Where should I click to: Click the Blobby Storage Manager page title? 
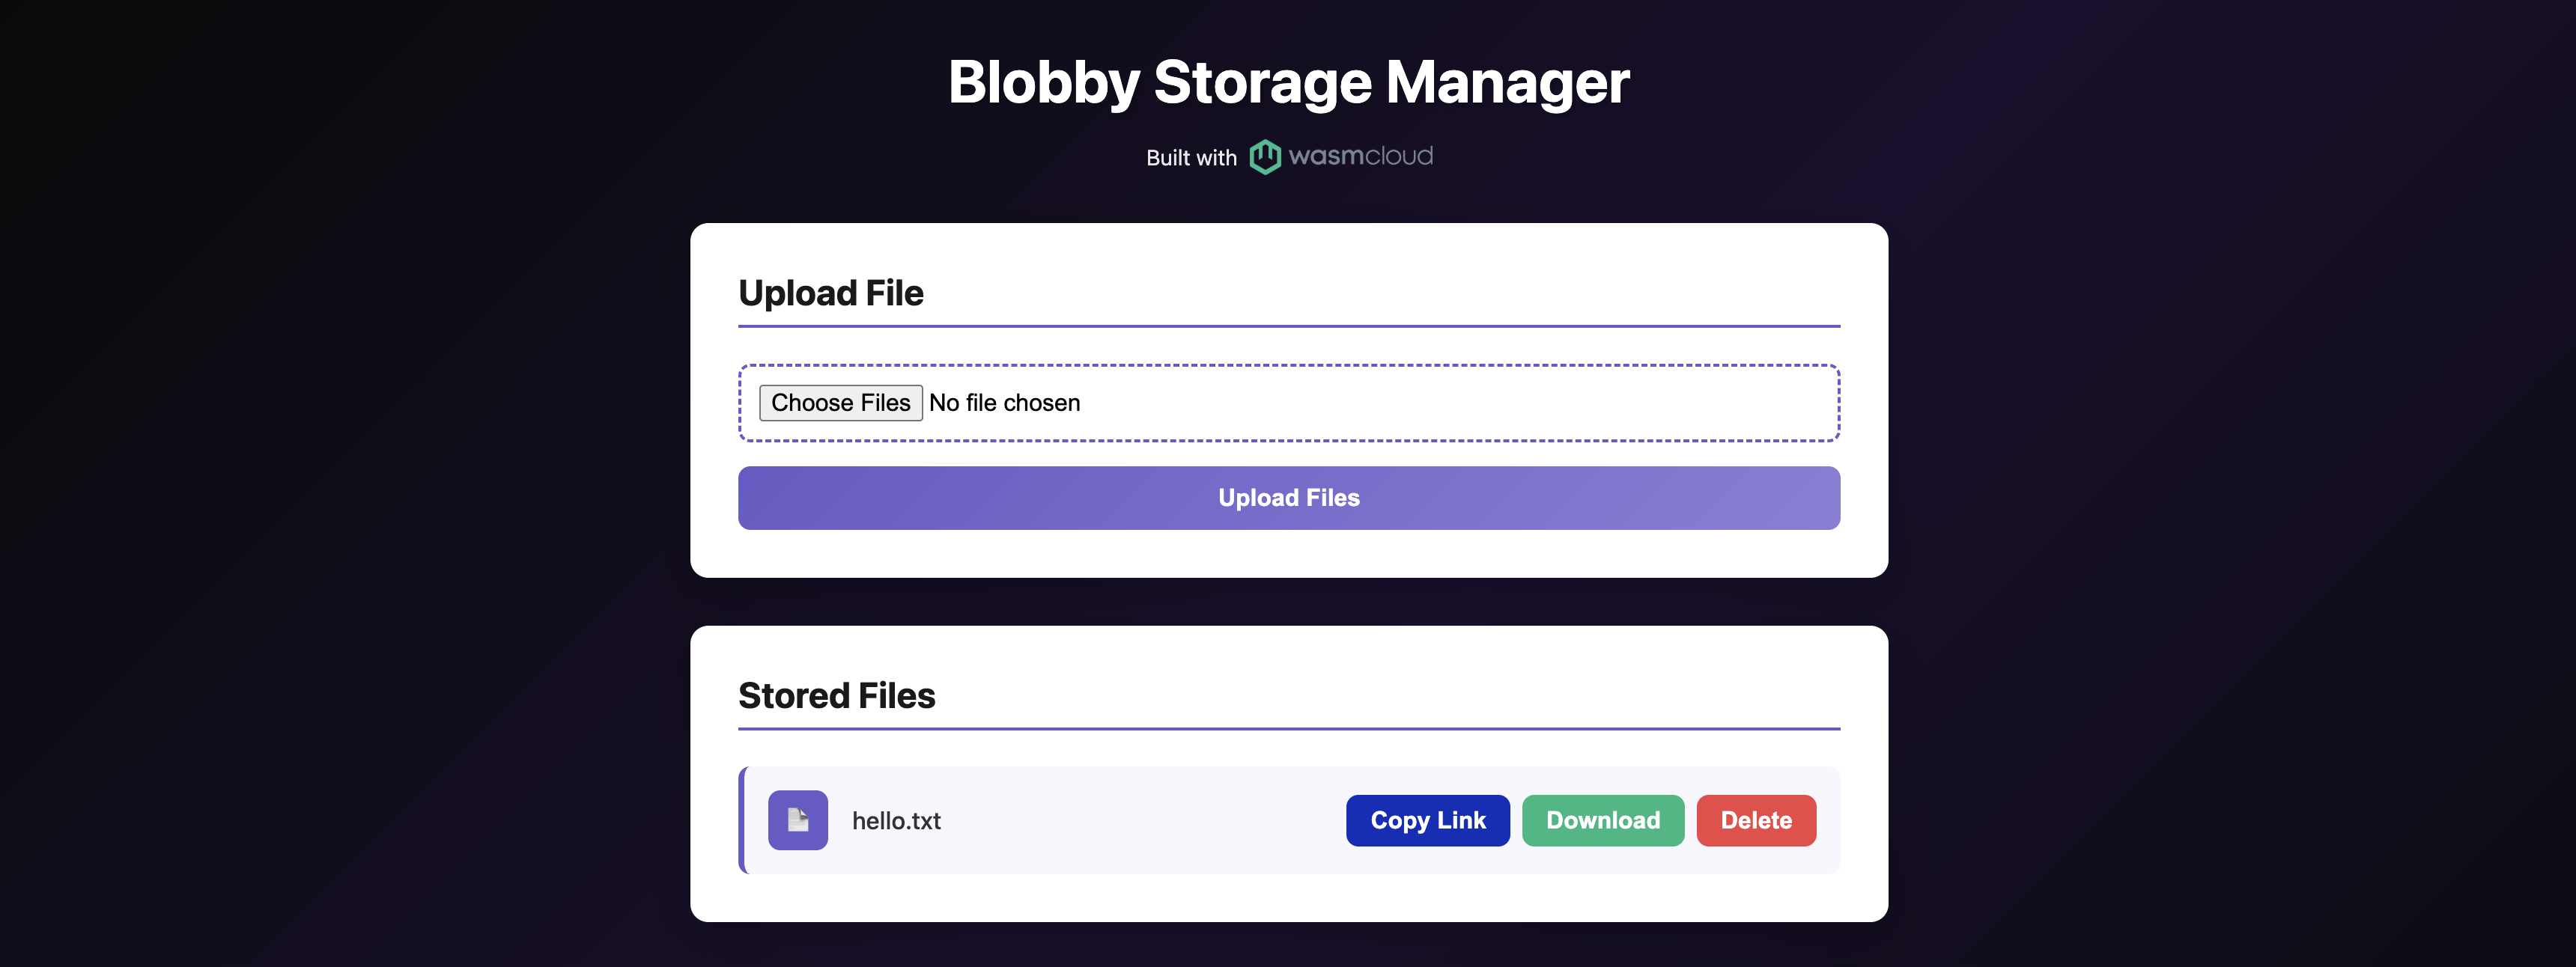click(x=1288, y=82)
